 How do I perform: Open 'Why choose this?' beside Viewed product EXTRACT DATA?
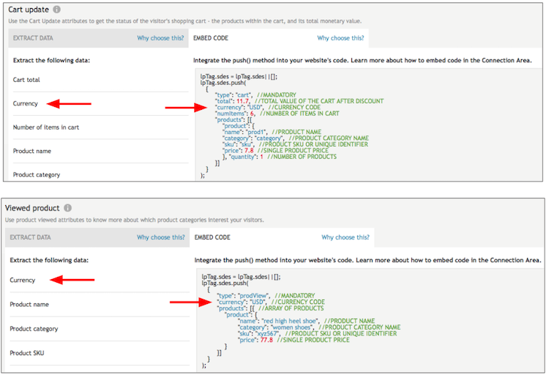(161, 237)
